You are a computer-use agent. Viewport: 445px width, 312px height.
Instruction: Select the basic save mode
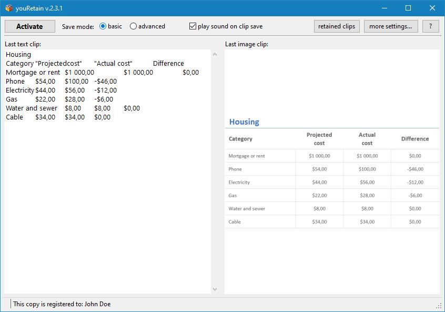click(x=103, y=26)
